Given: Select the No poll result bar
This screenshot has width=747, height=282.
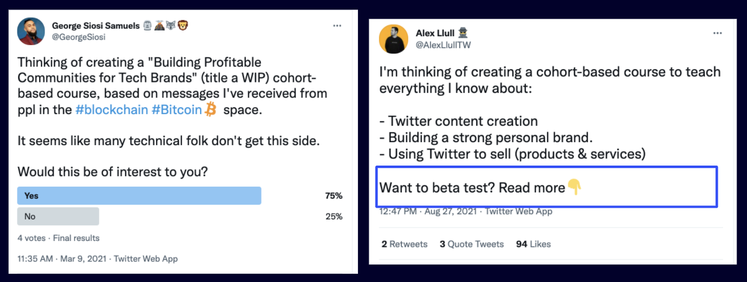Looking at the screenshot, I should pyautogui.click(x=58, y=216).
